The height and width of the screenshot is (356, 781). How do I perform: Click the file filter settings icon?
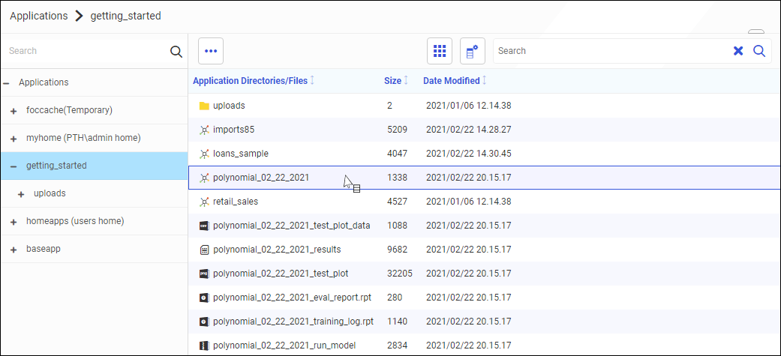tap(472, 51)
